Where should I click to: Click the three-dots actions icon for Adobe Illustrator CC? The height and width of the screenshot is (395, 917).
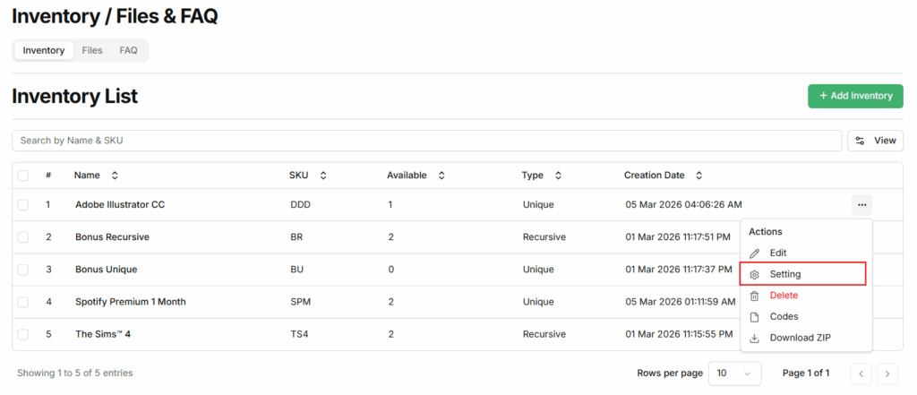(x=861, y=205)
